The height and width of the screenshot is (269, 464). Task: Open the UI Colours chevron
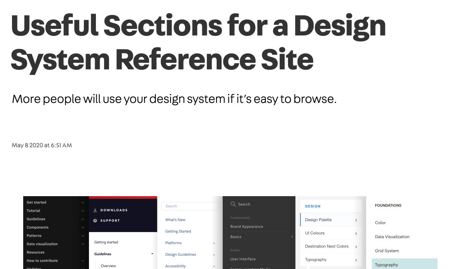[356, 234]
